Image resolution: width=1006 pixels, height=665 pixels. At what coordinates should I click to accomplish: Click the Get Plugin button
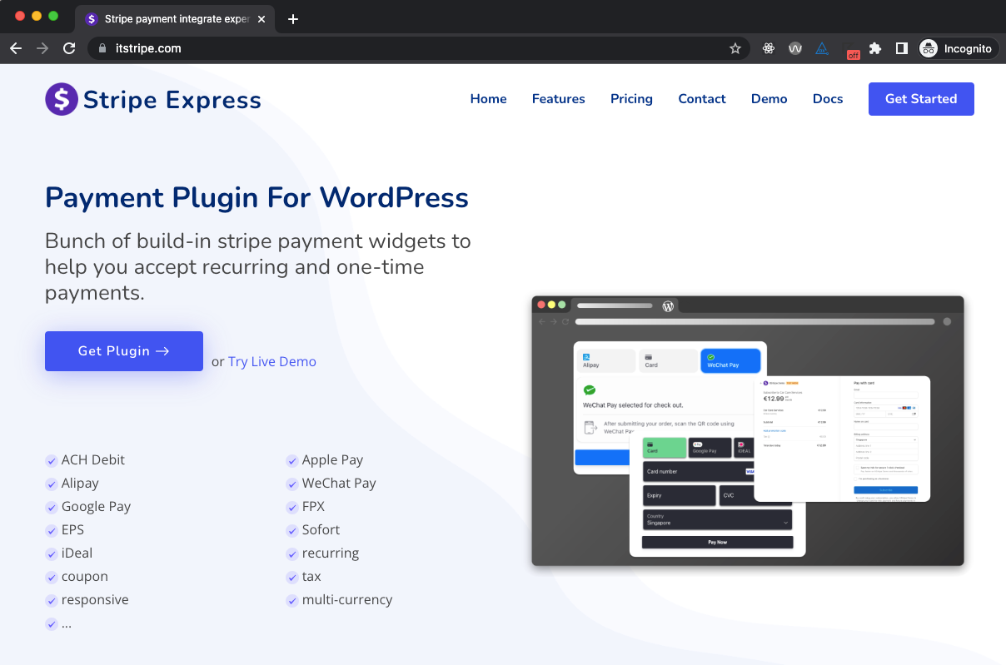(124, 351)
